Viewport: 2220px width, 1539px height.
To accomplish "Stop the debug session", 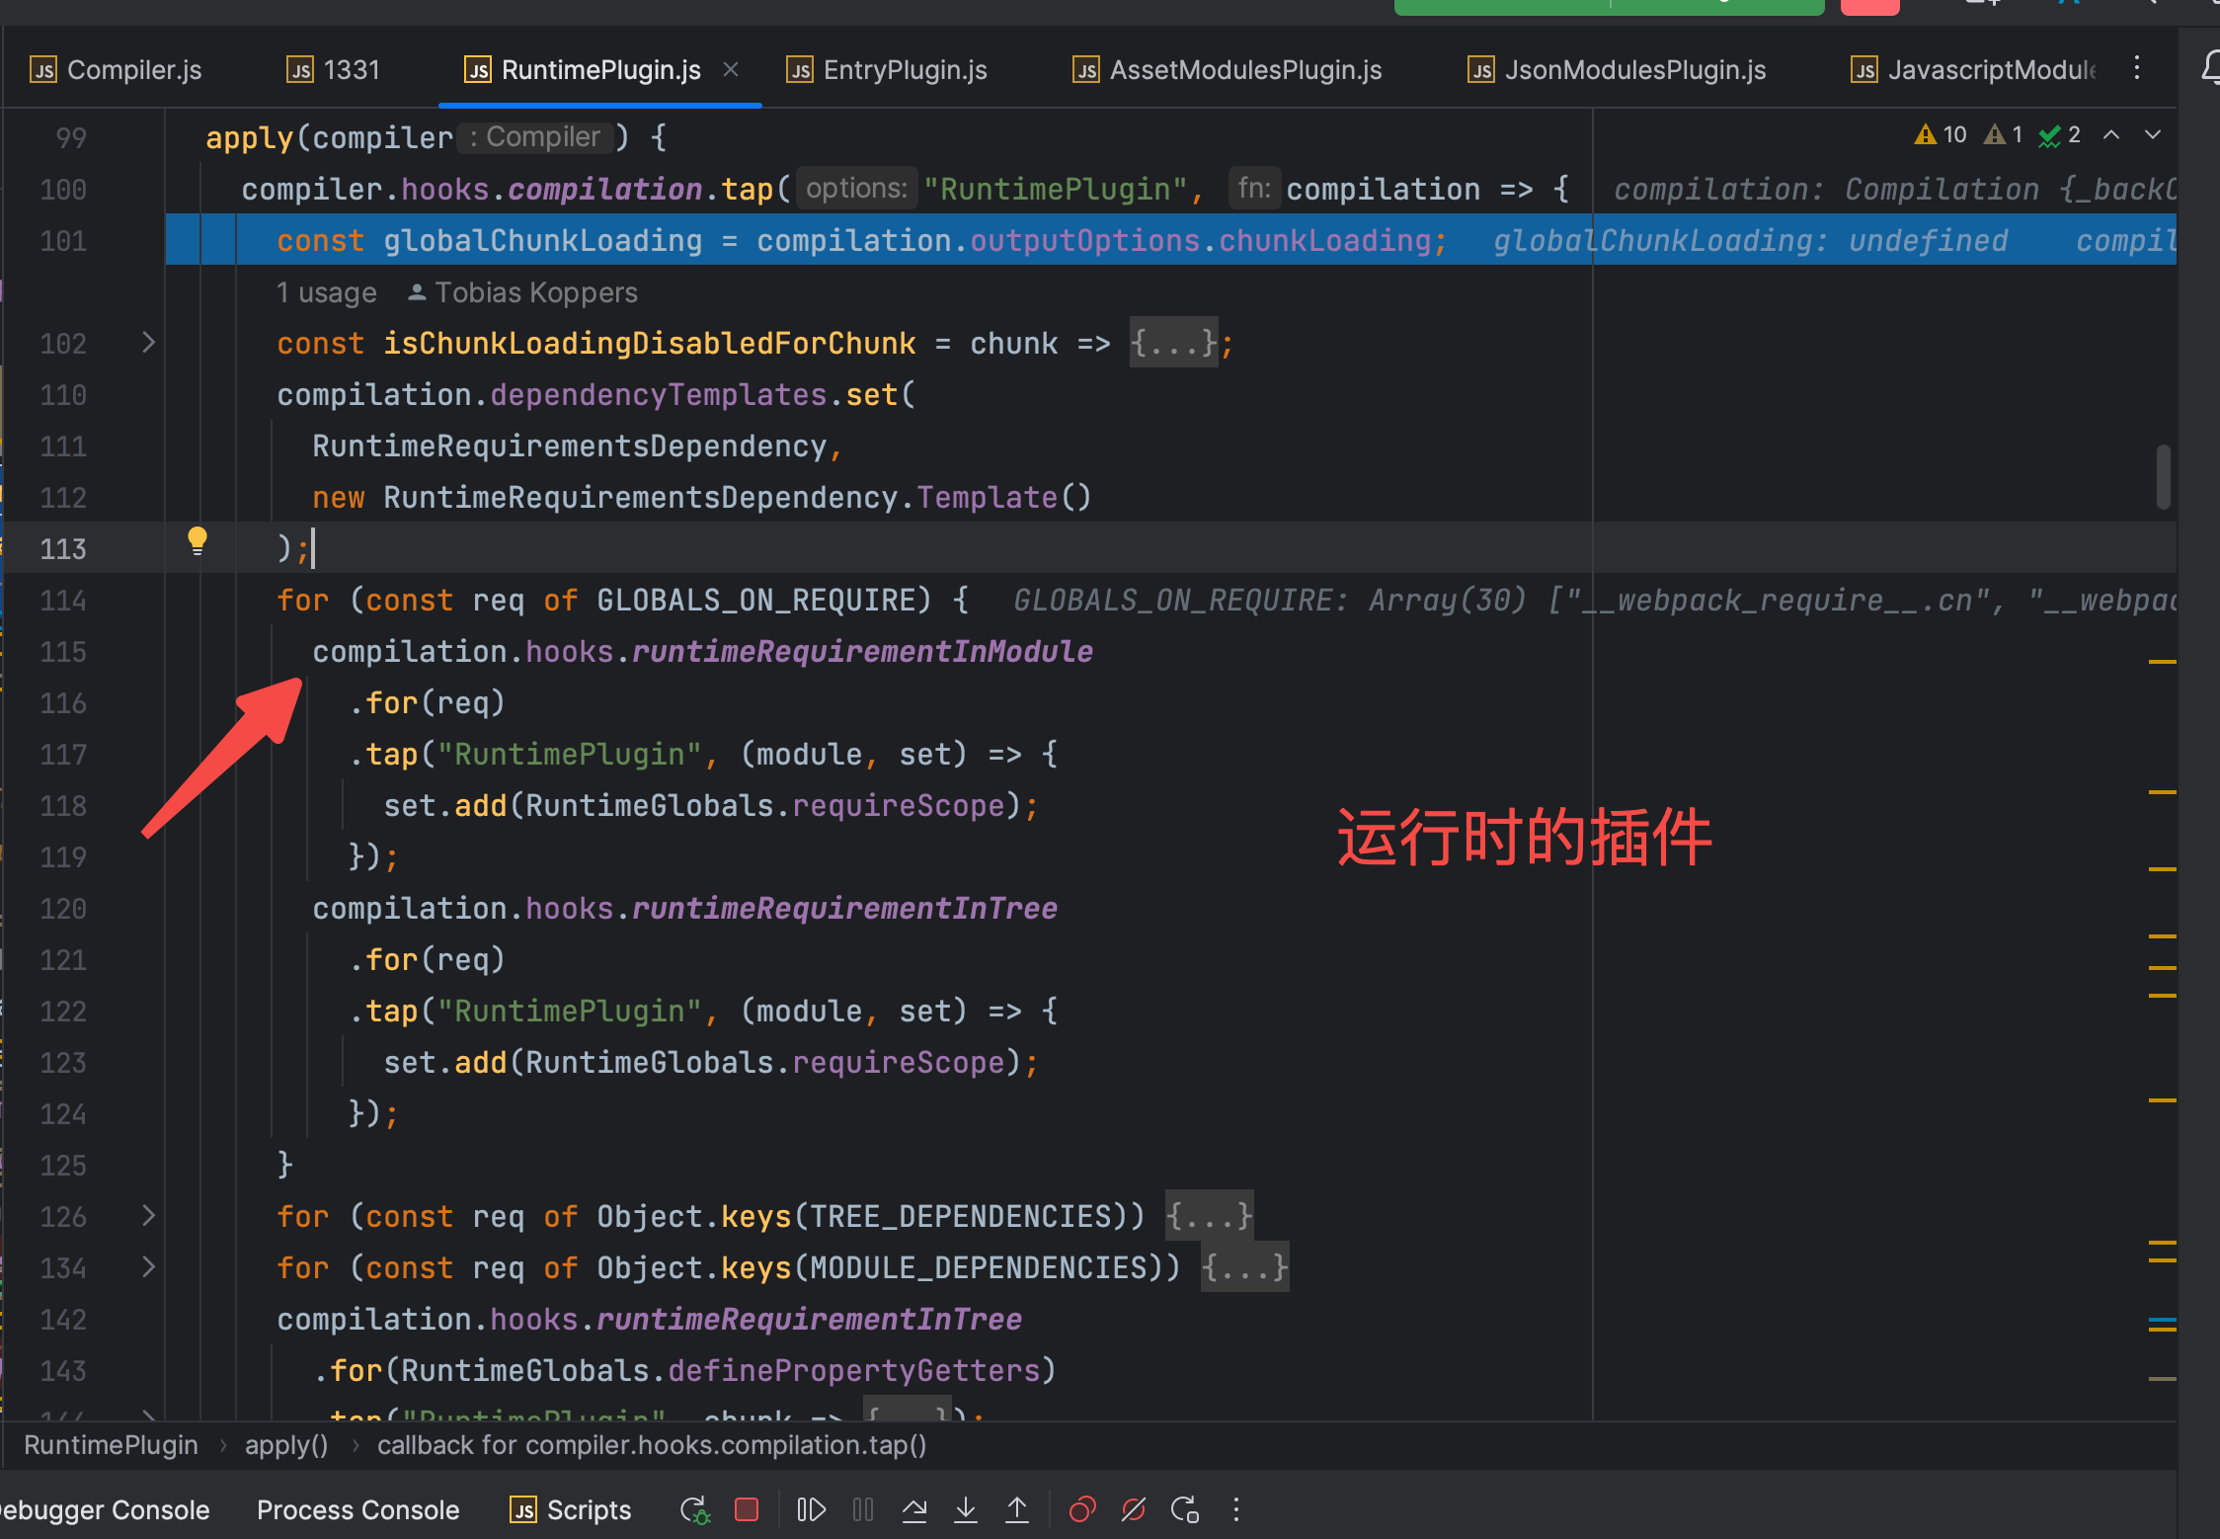I will tap(747, 1509).
